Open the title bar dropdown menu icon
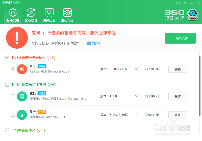Screen dimensions: 202x141 (185, 3)
